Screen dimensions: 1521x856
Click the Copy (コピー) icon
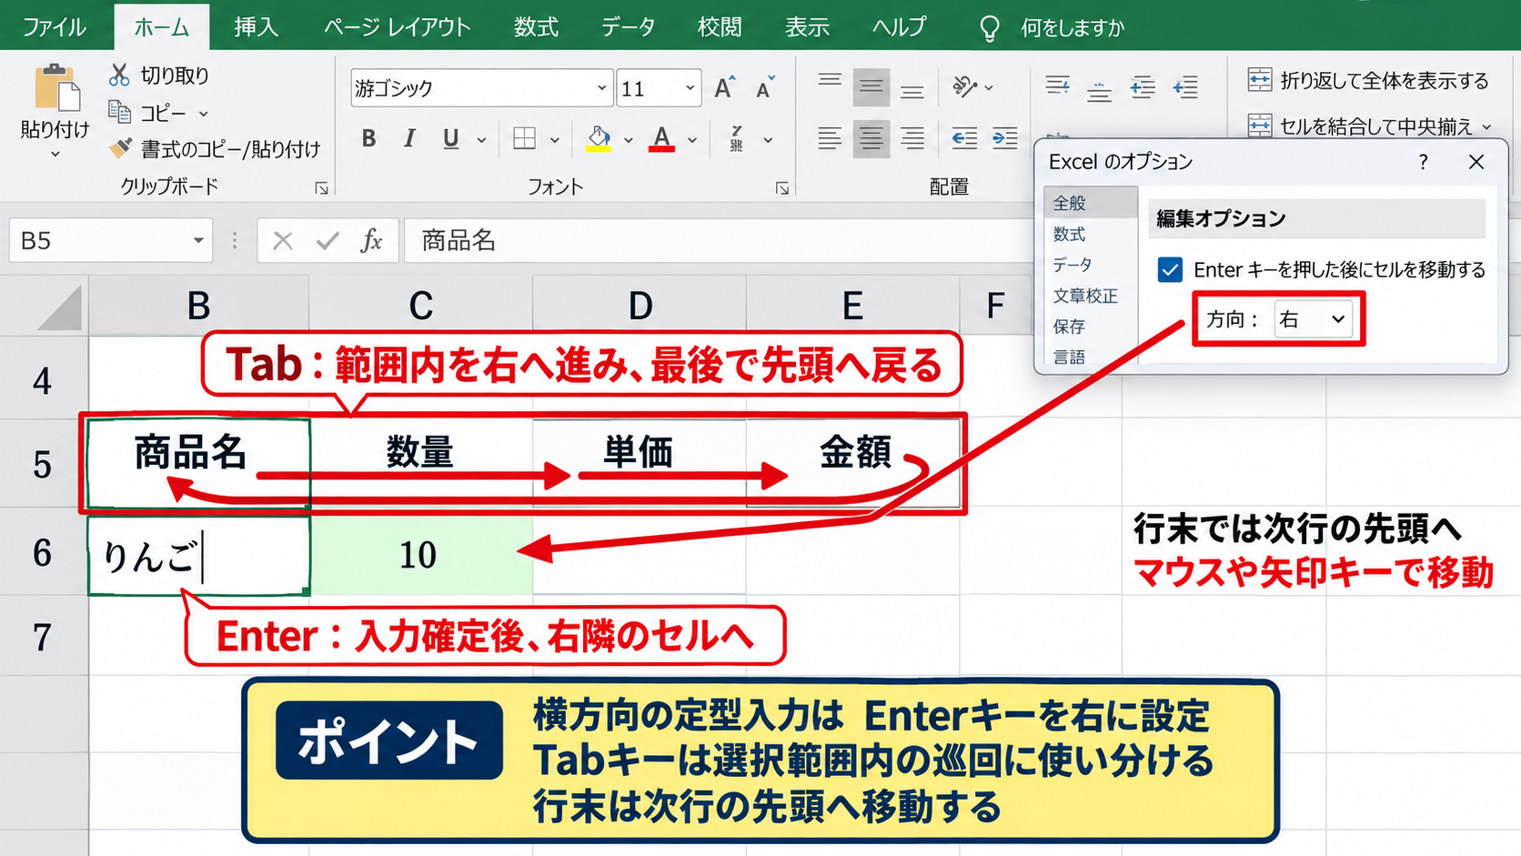pyautogui.click(x=119, y=112)
